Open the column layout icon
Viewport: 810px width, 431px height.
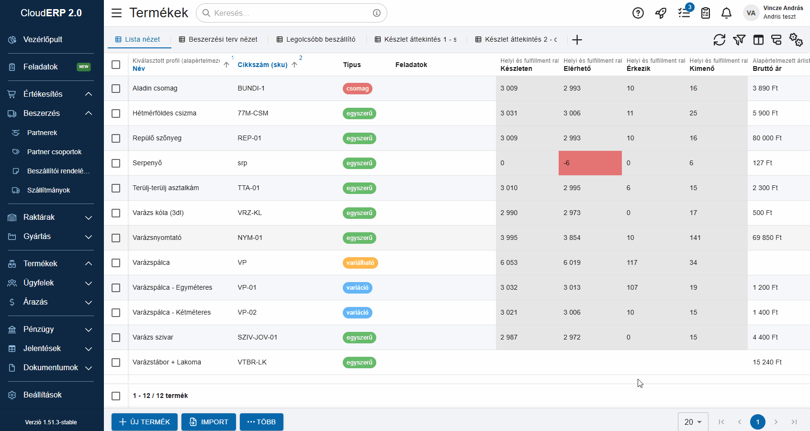coord(758,40)
